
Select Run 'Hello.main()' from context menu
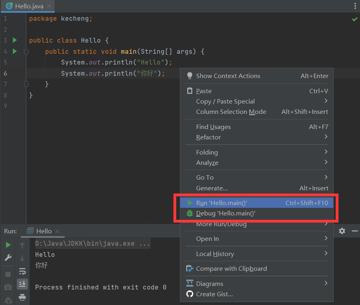point(221,203)
